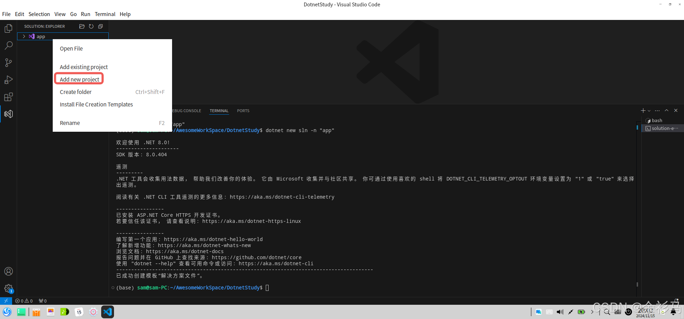Click the clock showing 2024/11/15
Screen dimensions: 684x319
coord(645,313)
